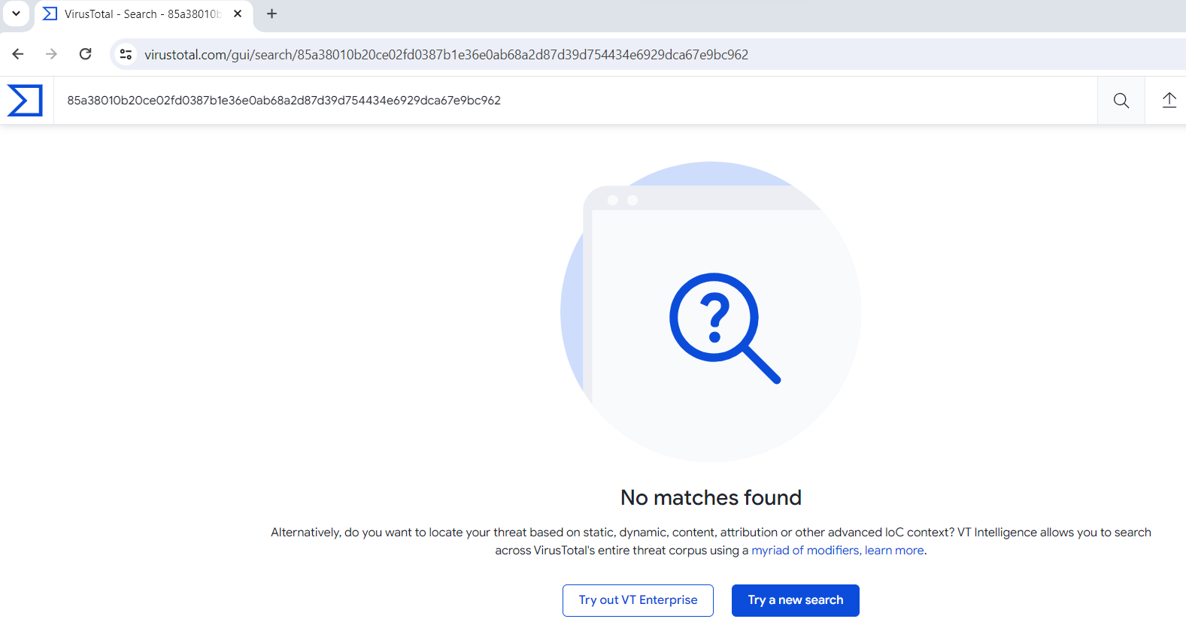Reload the VirusTotal page
Image resolution: width=1186 pixels, height=631 pixels.
tap(86, 54)
